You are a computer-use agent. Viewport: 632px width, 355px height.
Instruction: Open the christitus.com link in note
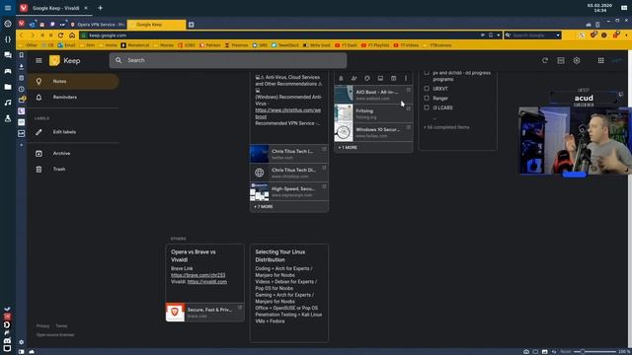point(287,113)
